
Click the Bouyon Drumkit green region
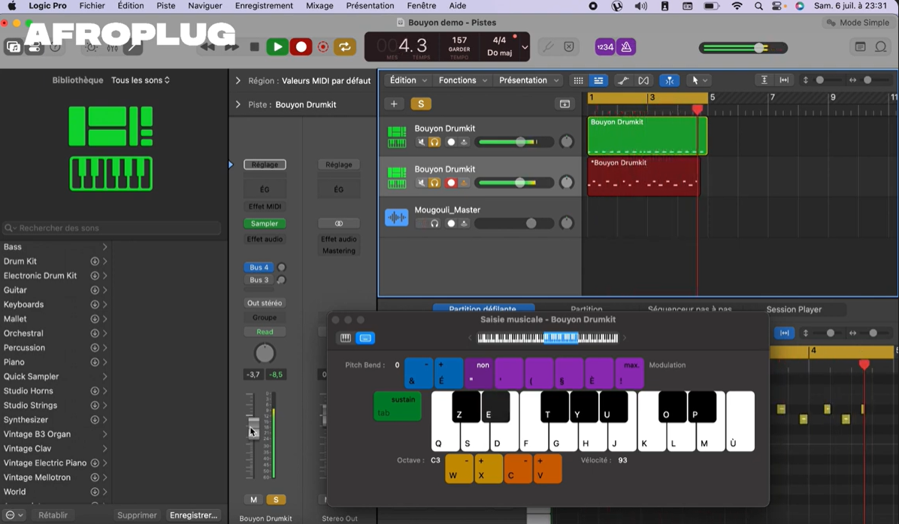(x=646, y=139)
